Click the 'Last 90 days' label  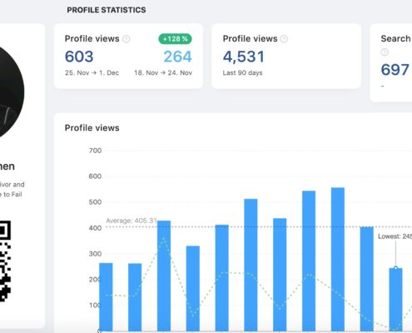point(242,72)
